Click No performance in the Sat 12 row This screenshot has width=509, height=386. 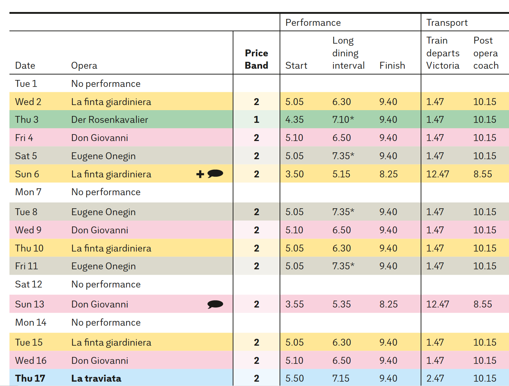[x=106, y=284]
